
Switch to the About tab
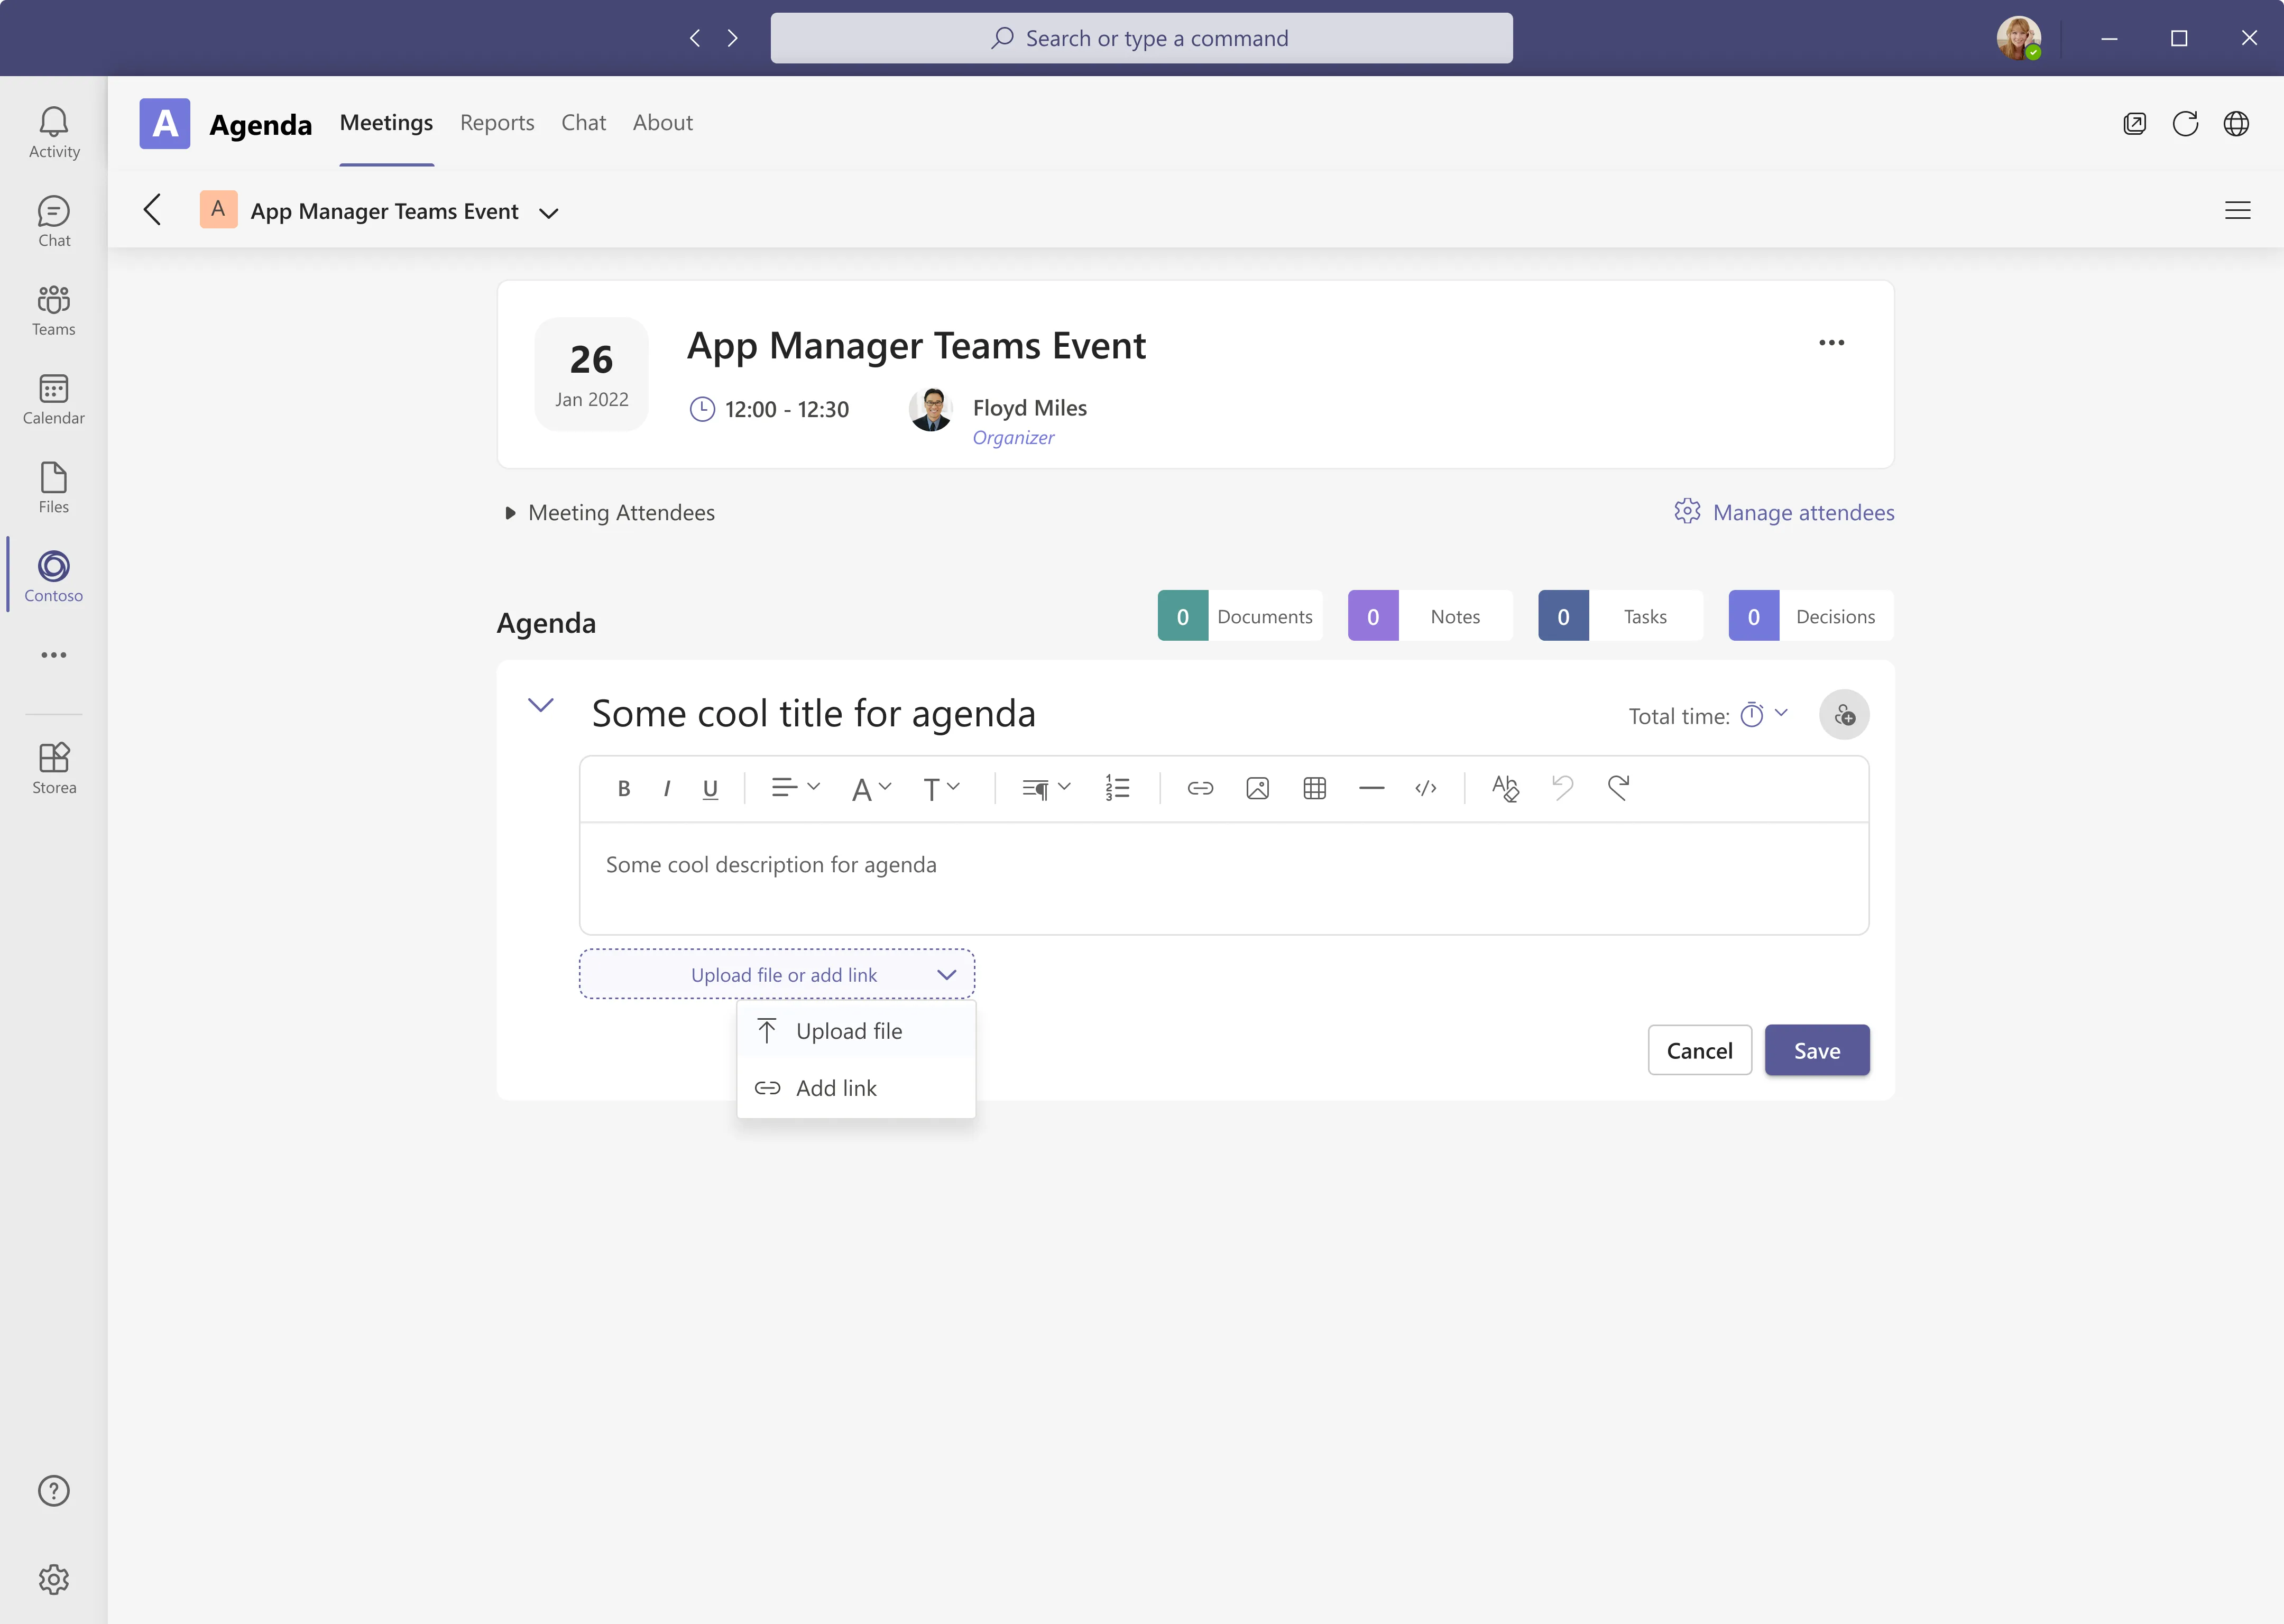(x=662, y=123)
